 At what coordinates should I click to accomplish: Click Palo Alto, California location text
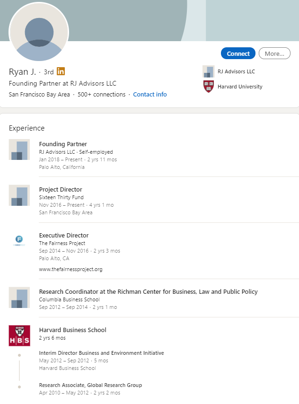click(62, 167)
